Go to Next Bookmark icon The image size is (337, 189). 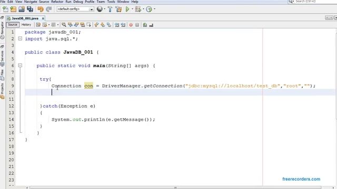point(103,25)
